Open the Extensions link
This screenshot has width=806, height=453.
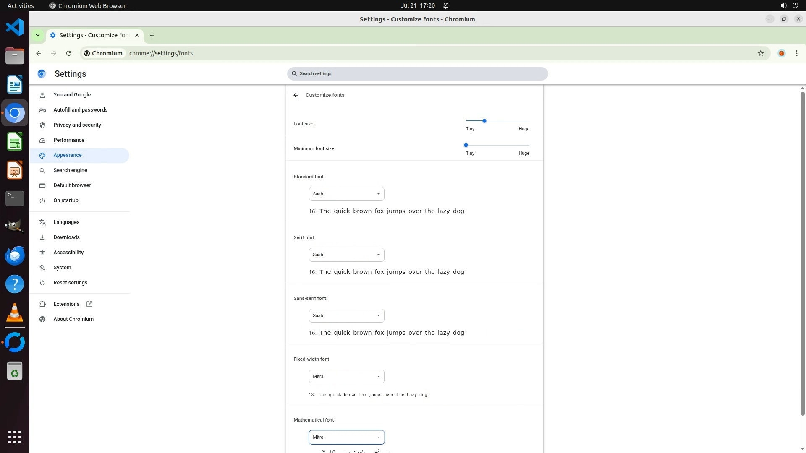click(66, 304)
